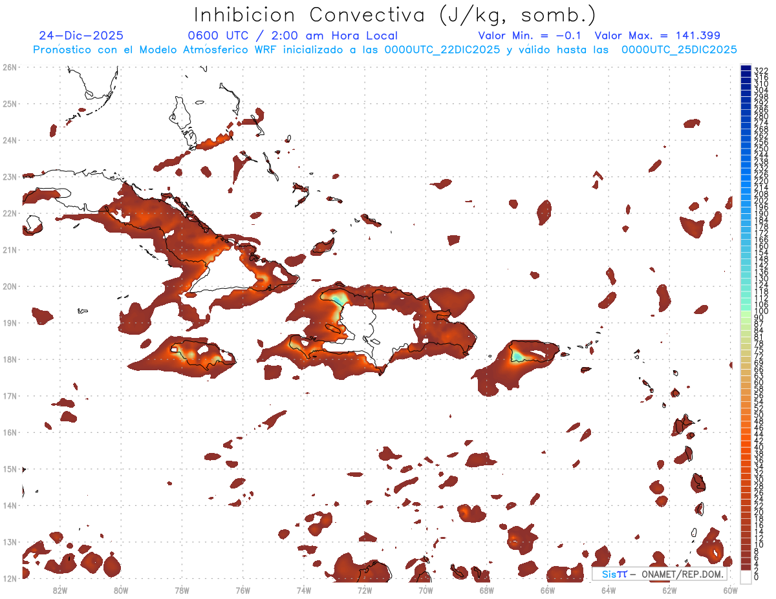This screenshot has width=776, height=599.
Task: Click the 160 value on the color scale
Action: 761,246
